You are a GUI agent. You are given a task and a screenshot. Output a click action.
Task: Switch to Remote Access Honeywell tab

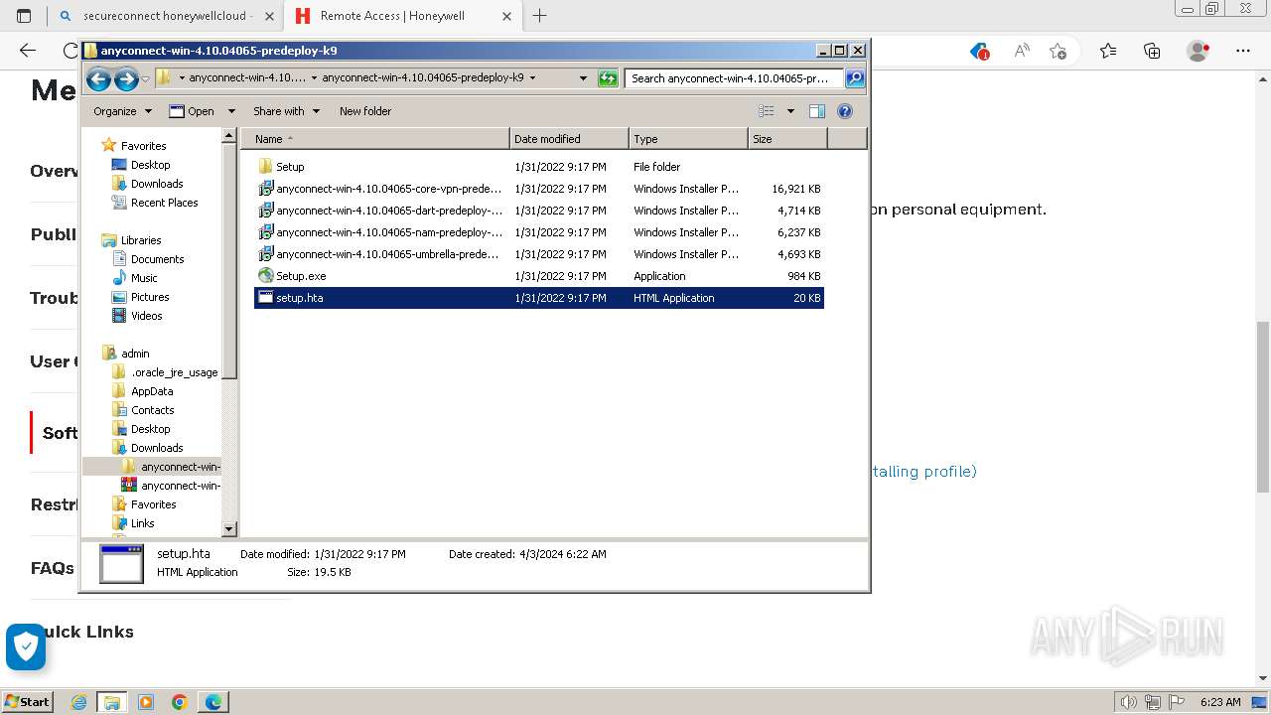(403, 16)
